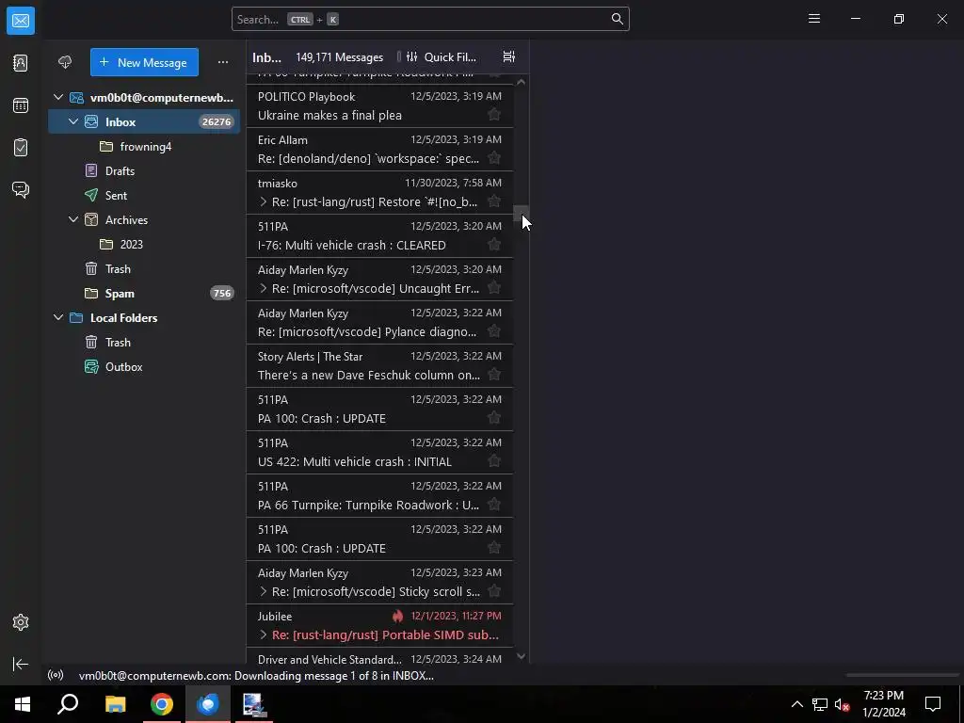
Task: Open the Sent folder
Action: tap(144, 196)
